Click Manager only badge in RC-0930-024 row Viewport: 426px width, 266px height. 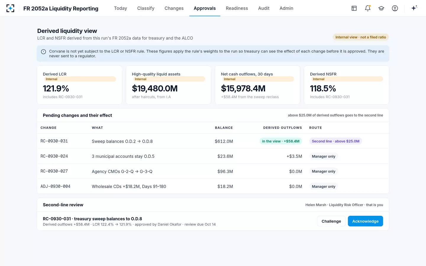[x=324, y=156]
